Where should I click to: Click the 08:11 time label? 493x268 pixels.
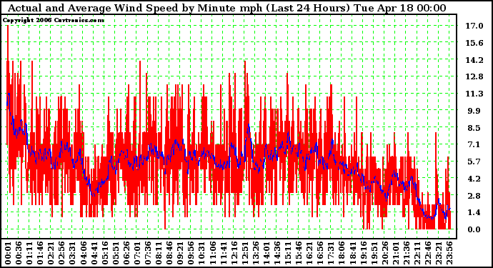(159, 253)
